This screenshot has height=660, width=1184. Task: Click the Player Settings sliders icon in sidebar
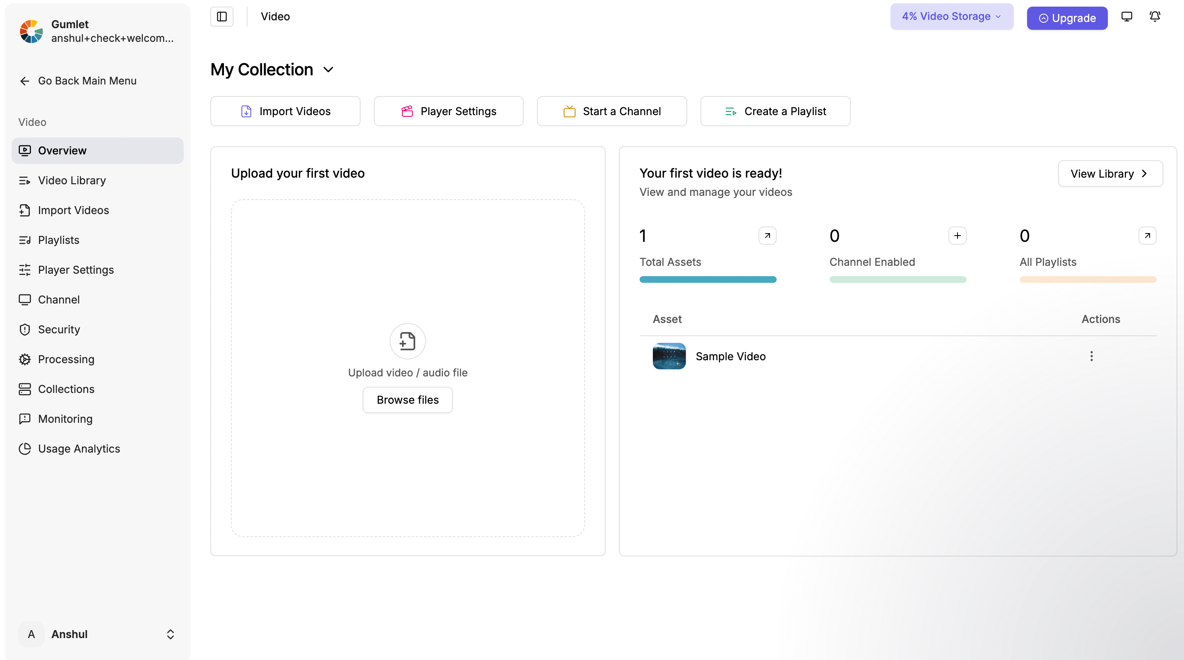[25, 270]
